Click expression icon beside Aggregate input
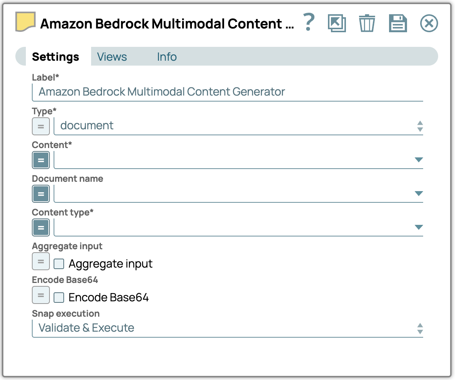 (41, 262)
